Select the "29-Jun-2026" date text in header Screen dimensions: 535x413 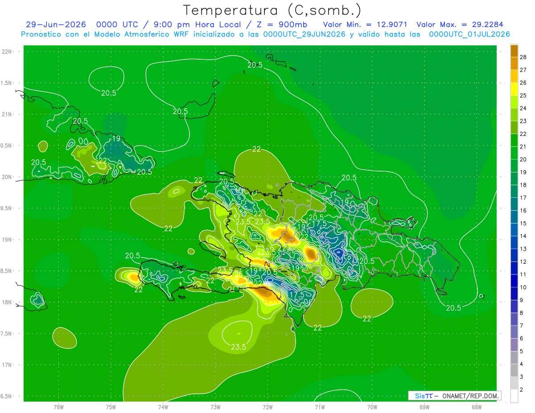(x=56, y=25)
